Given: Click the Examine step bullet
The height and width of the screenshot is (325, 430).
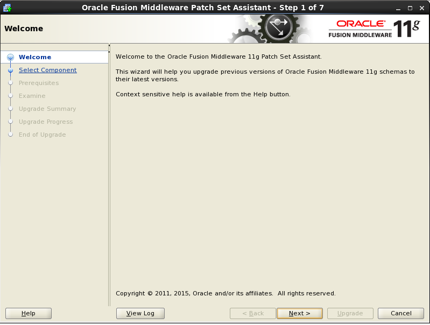Looking at the screenshot, I should tap(10, 96).
